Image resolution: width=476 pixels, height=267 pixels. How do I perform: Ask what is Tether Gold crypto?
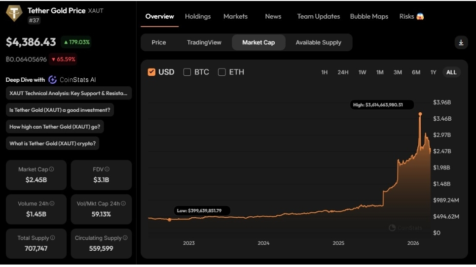(x=52, y=143)
